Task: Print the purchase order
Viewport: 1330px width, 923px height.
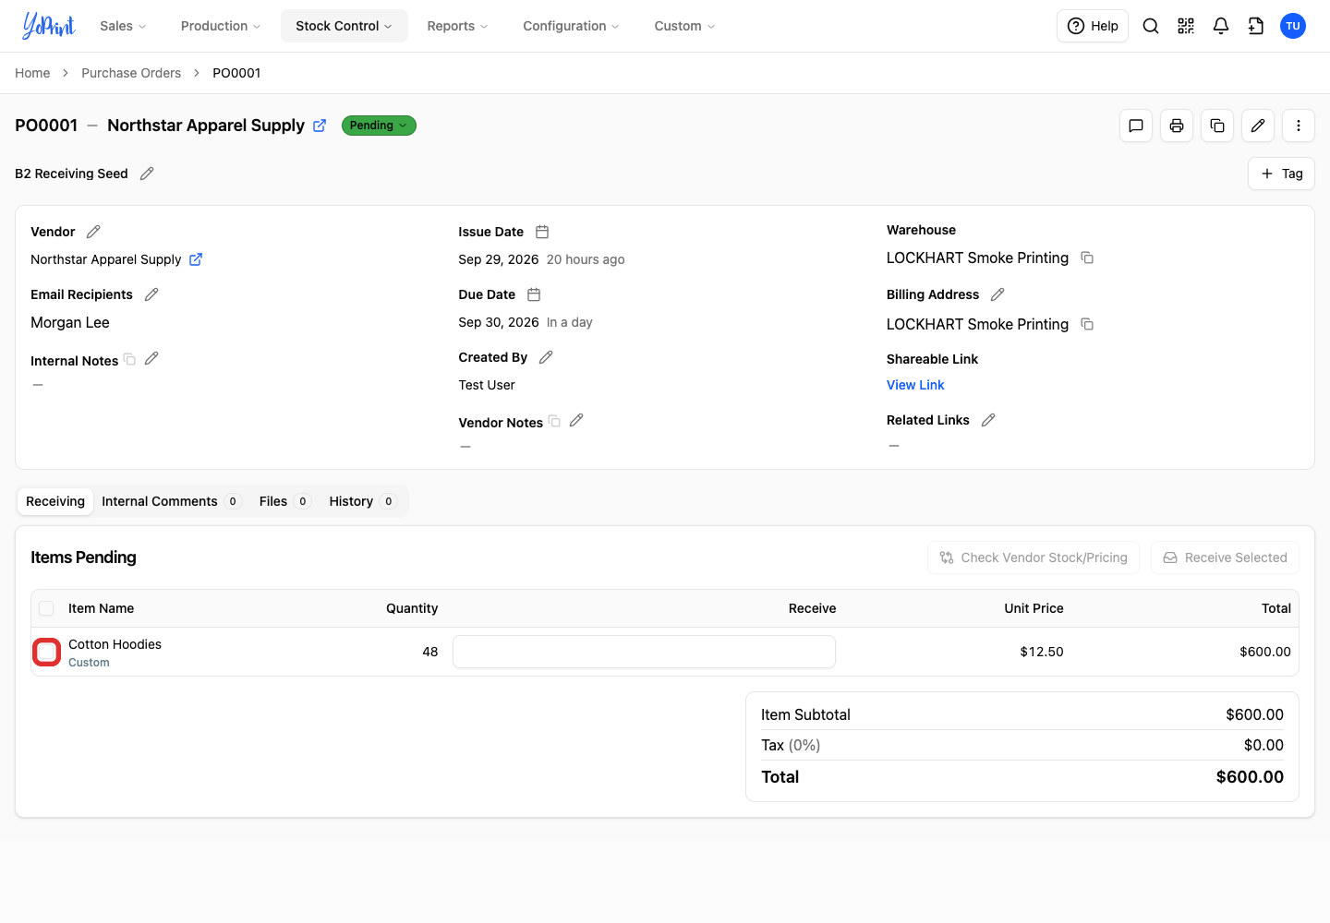Action: [1177, 126]
